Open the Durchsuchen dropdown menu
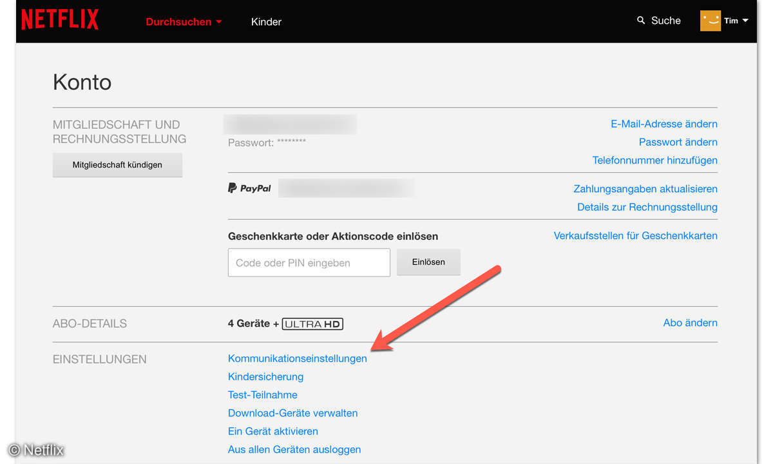This screenshot has height=464, width=773. 184,21
